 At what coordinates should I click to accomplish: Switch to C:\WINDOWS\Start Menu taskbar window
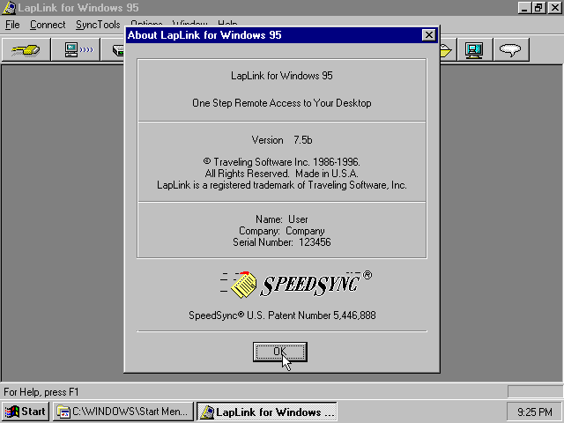pos(123,412)
